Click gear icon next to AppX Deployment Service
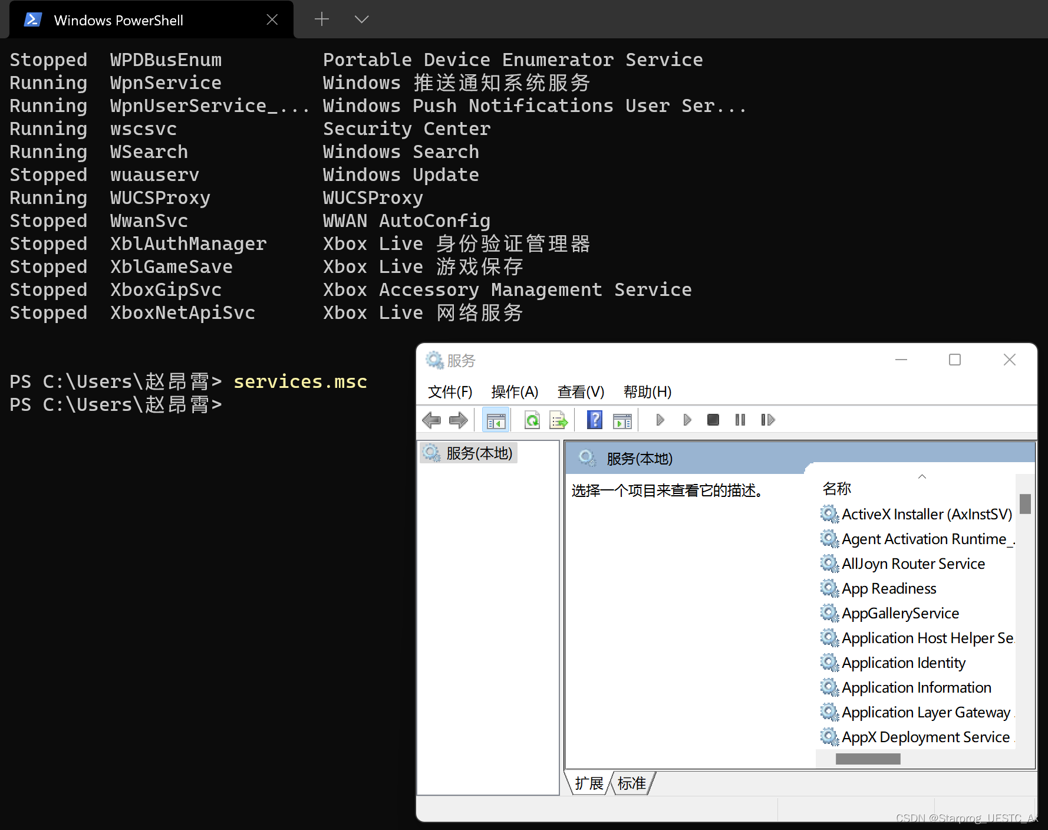The height and width of the screenshot is (830, 1048). (829, 737)
